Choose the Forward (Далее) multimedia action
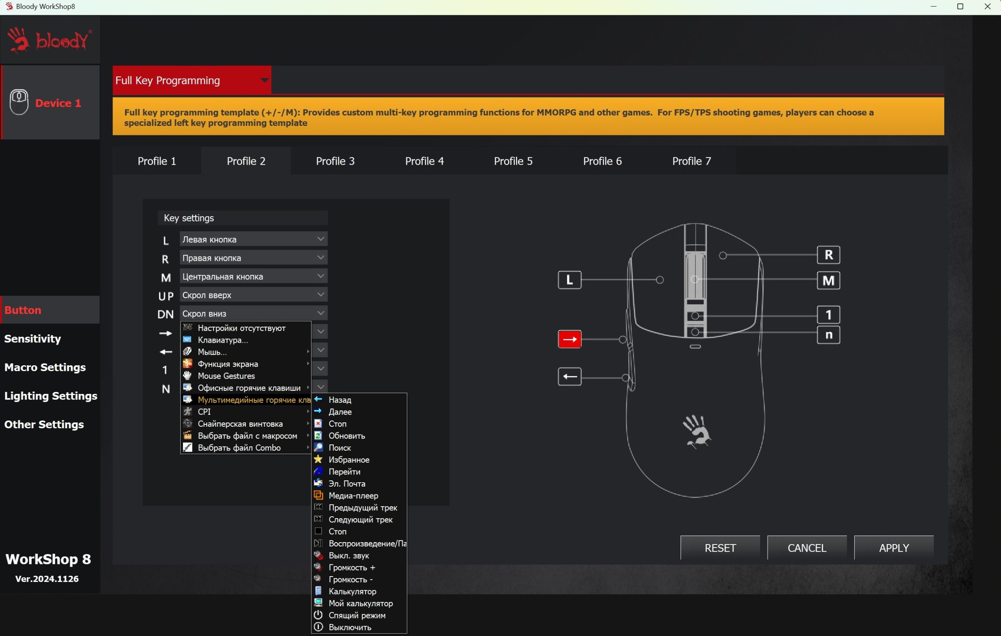This screenshot has height=636, width=1001. pyautogui.click(x=359, y=412)
